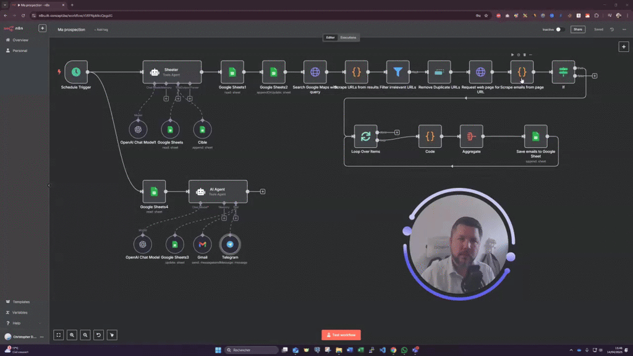Open the Request web page for URL node
This screenshot has height=356, width=633.
pyautogui.click(x=480, y=72)
